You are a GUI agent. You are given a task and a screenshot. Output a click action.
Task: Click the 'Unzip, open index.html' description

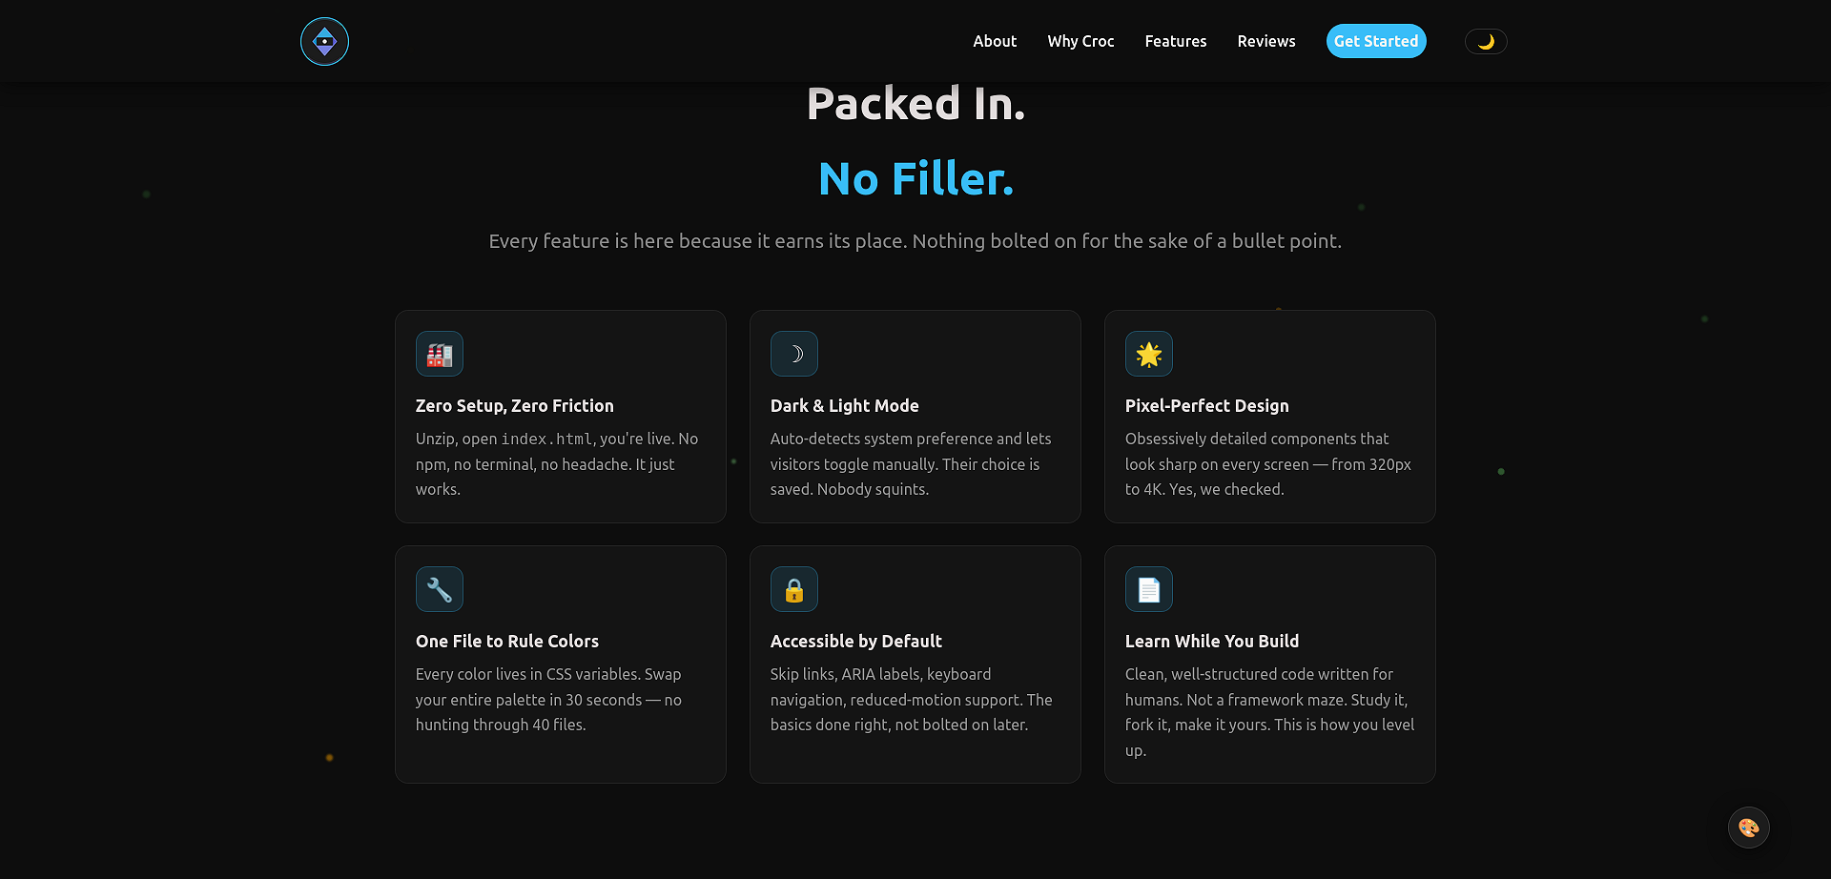558,463
